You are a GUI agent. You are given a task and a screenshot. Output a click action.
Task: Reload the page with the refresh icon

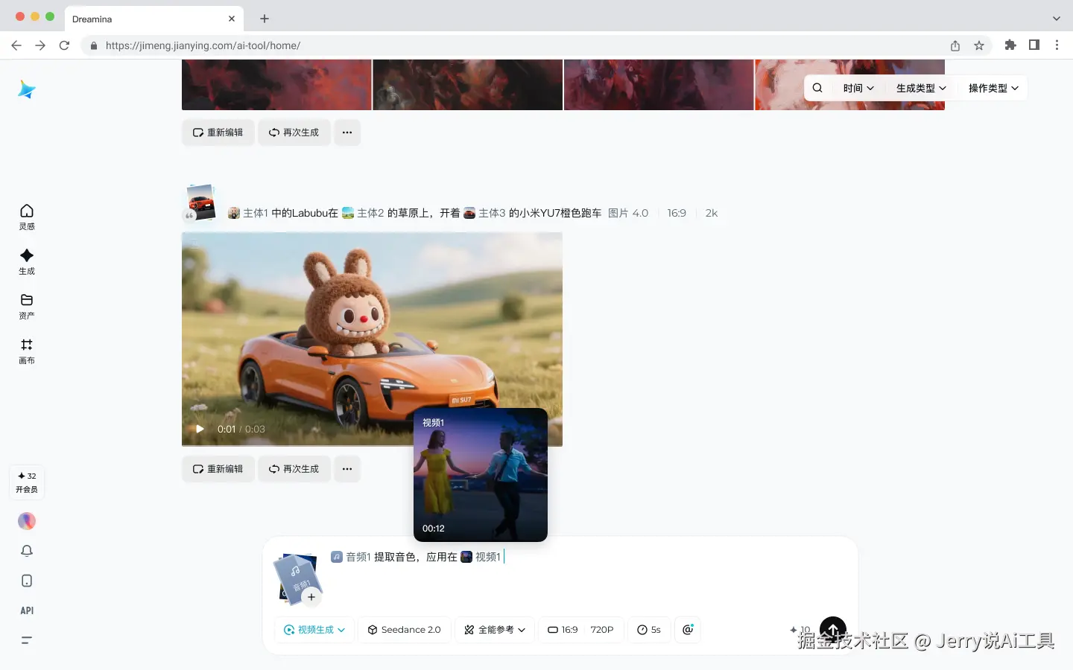tap(64, 45)
